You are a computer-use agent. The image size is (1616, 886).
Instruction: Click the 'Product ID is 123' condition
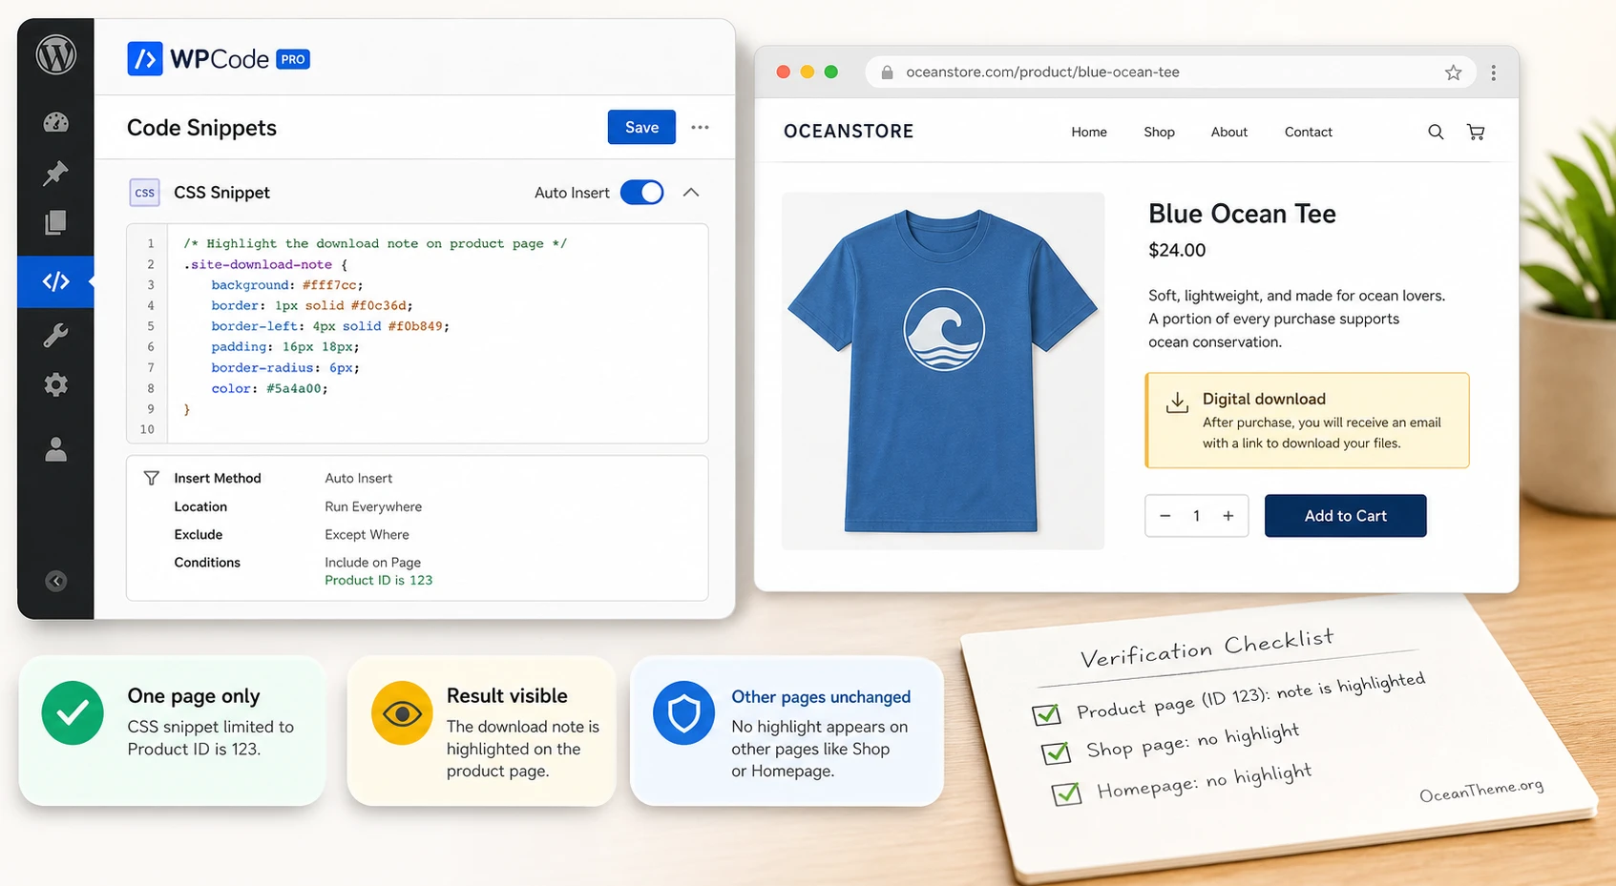tap(379, 580)
